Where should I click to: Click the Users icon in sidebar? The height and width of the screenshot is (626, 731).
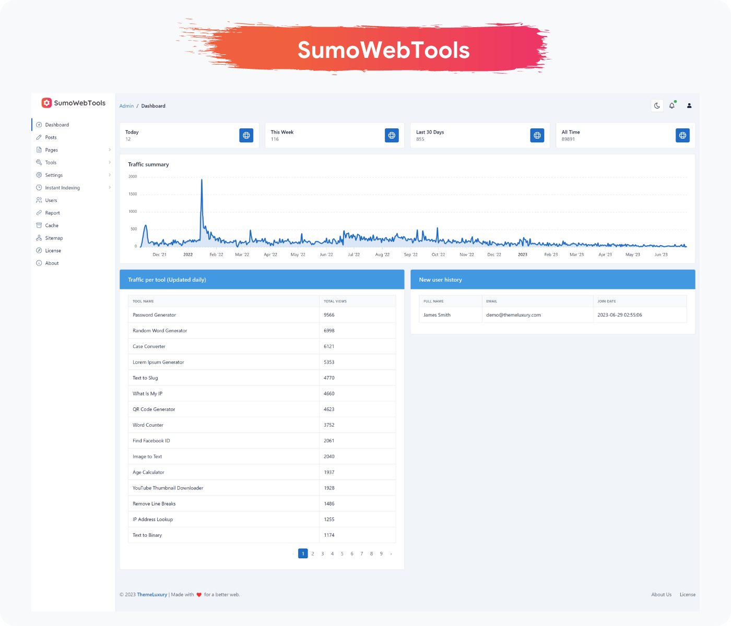tap(39, 200)
